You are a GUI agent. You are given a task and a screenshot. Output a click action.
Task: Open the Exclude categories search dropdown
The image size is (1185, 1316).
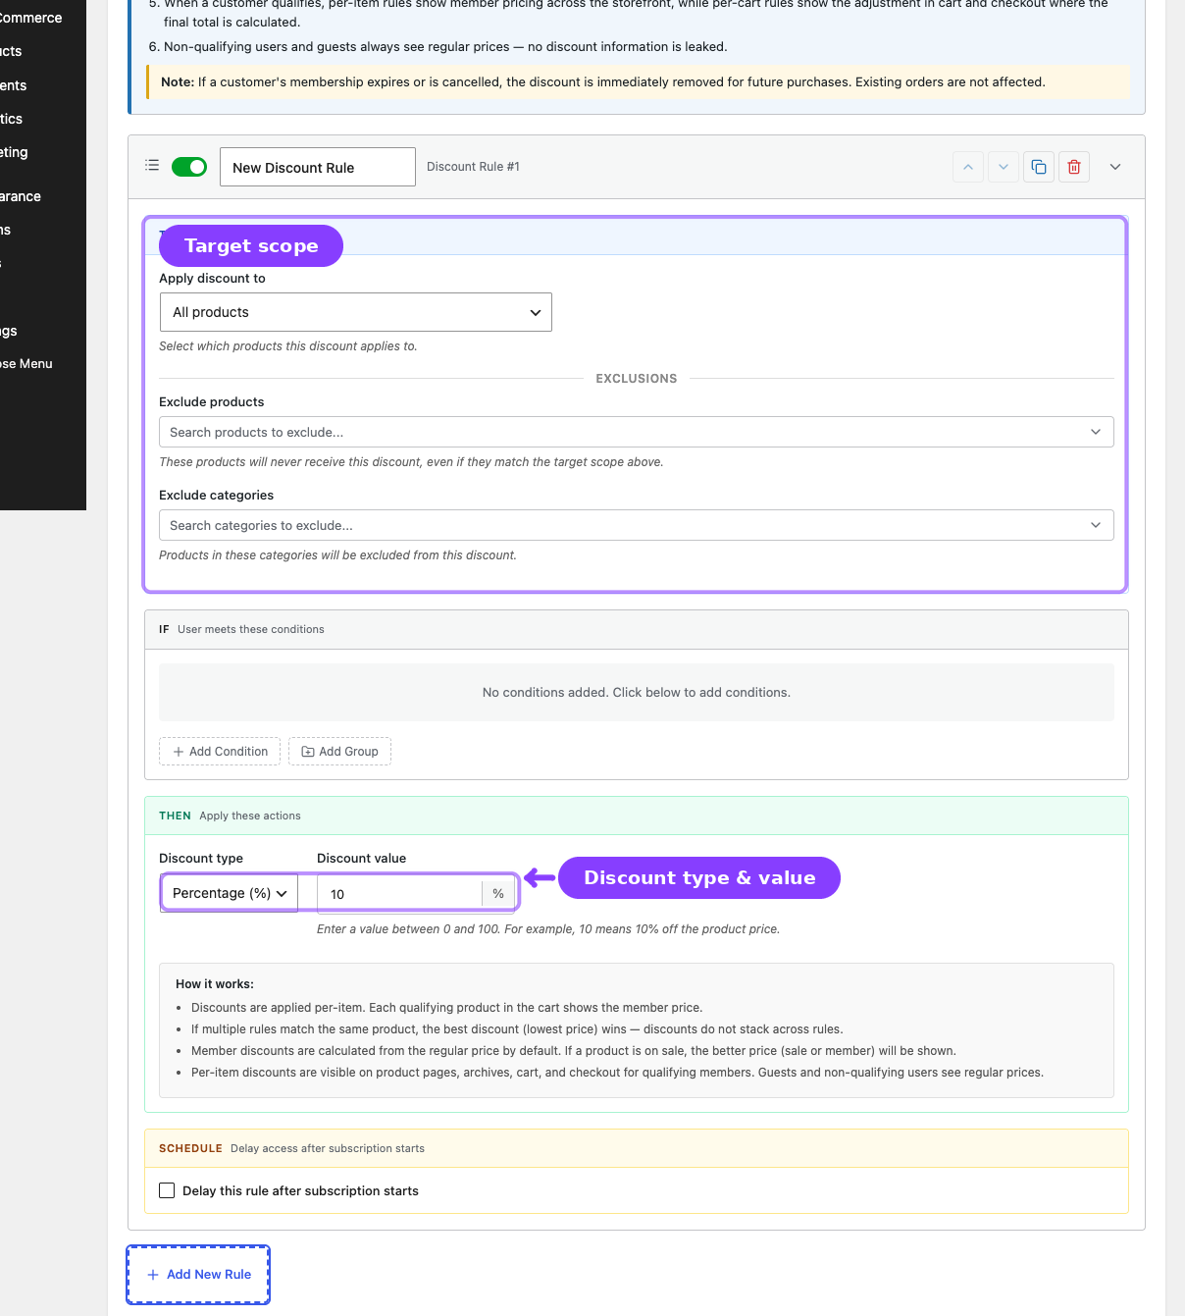[x=637, y=525]
